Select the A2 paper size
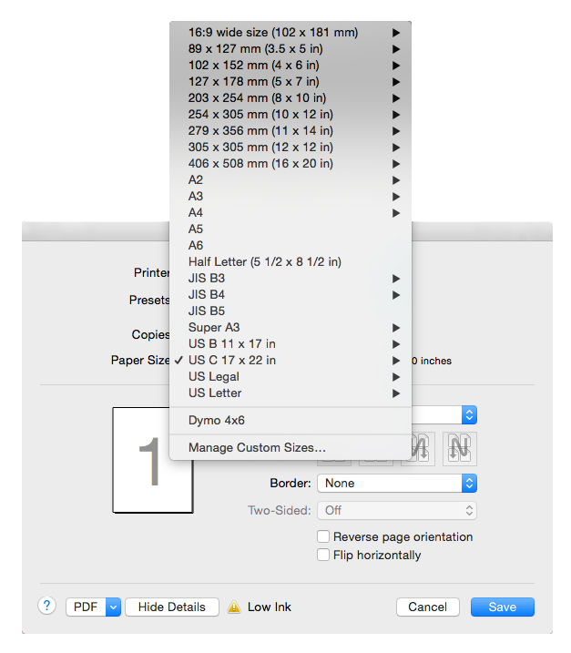This screenshot has height=653, width=571. [x=291, y=180]
